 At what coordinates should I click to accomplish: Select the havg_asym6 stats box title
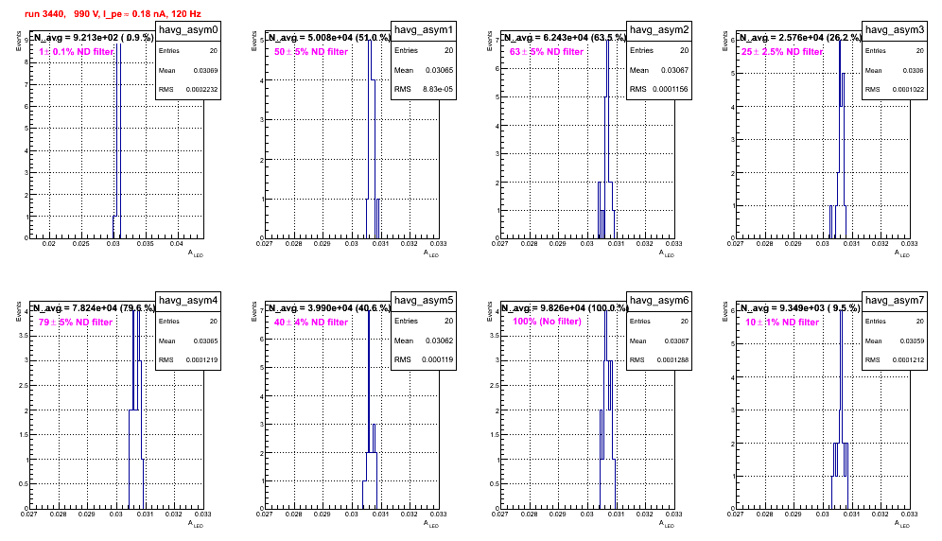(x=659, y=301)
